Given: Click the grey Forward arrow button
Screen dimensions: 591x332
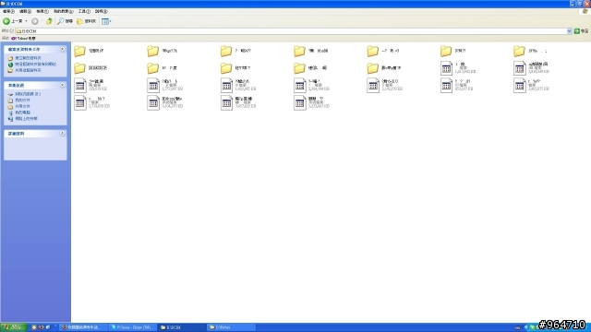Looking at the screenshot, I should [35, 21].
